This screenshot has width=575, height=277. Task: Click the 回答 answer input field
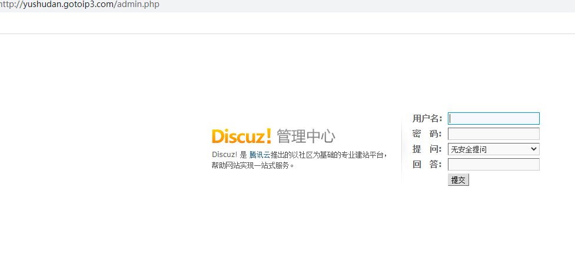coord(494,165)
